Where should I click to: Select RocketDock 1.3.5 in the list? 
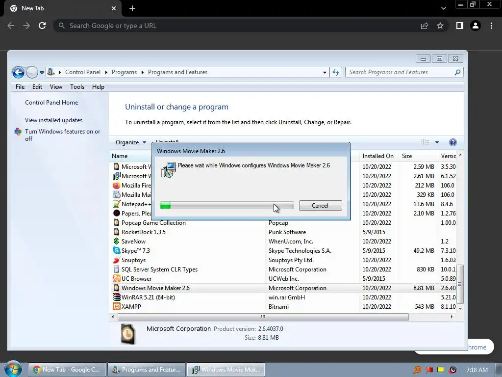coord(283,232)
